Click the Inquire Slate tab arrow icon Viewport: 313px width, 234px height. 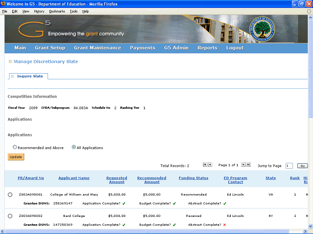point(13,76)
